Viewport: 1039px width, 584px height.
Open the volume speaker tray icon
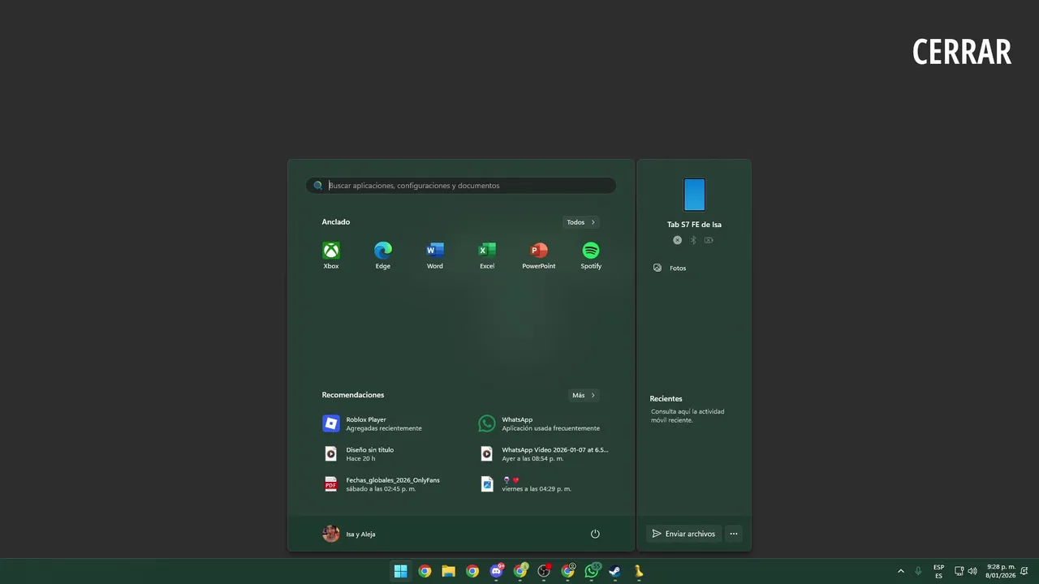point(972,571)
